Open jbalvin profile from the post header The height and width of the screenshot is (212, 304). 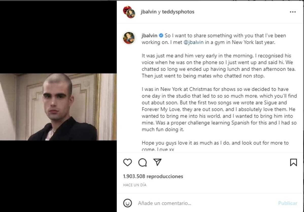pos(148,12)
